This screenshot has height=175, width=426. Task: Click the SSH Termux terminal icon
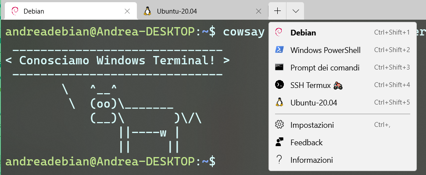click(x=279, y=85)
